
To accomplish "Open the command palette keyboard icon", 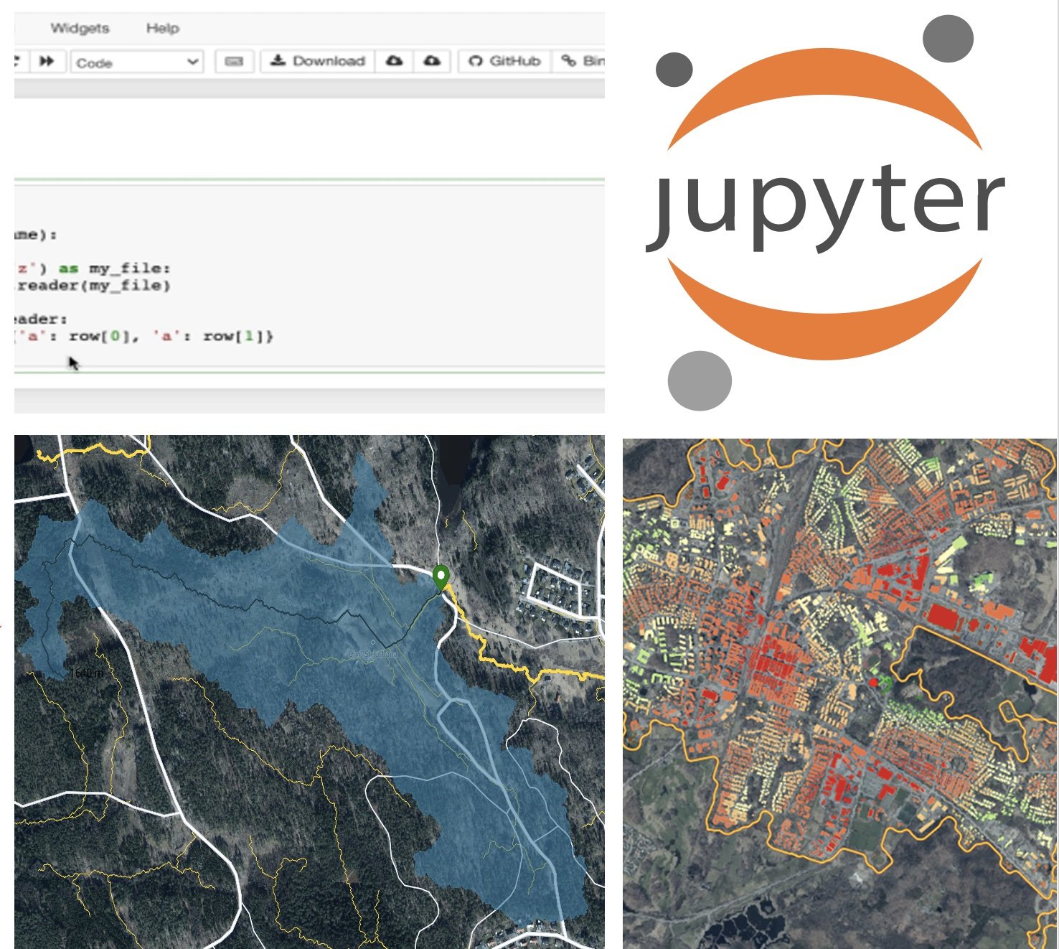I will 234,61.
